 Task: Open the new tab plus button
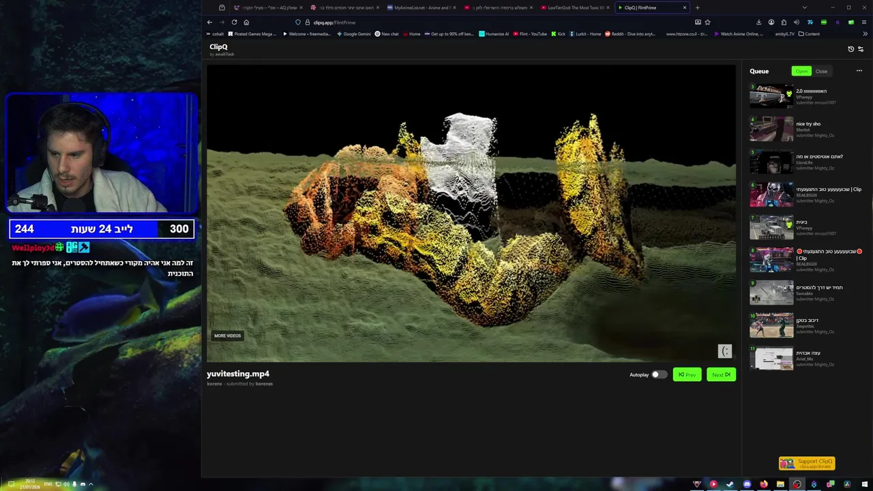697,8
